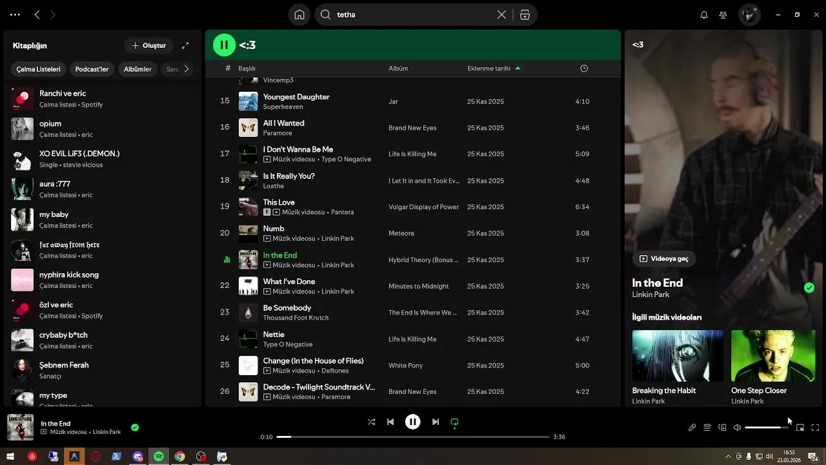The width and height of the screenshot is (826, 465).
Task: Open Type O Negative link under I Don't Wanna Be Me
Action: click(x=346, y=160)
